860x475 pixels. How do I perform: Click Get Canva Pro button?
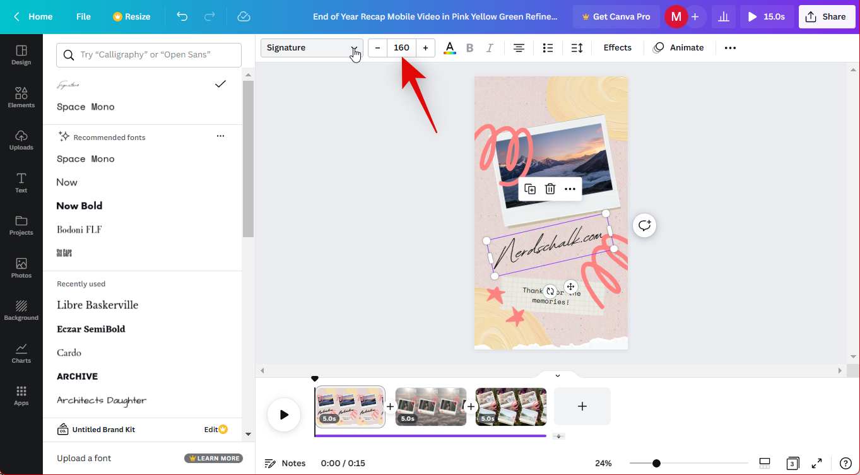616,17
